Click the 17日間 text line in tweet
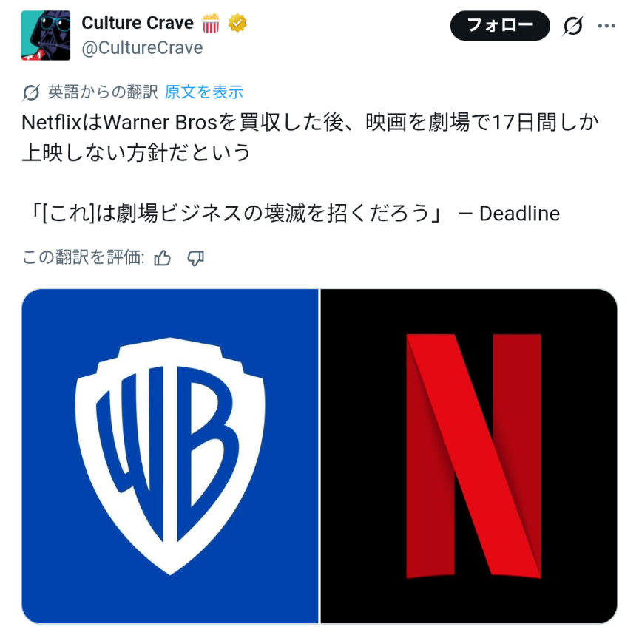This screenshot has width=639, height=635. point(310,122)
